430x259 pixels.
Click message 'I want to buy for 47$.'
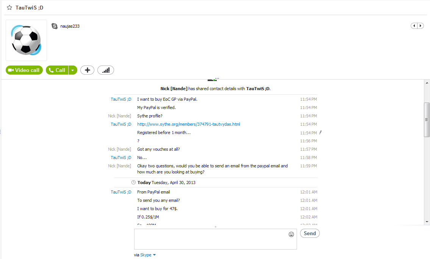coord(157,209)
